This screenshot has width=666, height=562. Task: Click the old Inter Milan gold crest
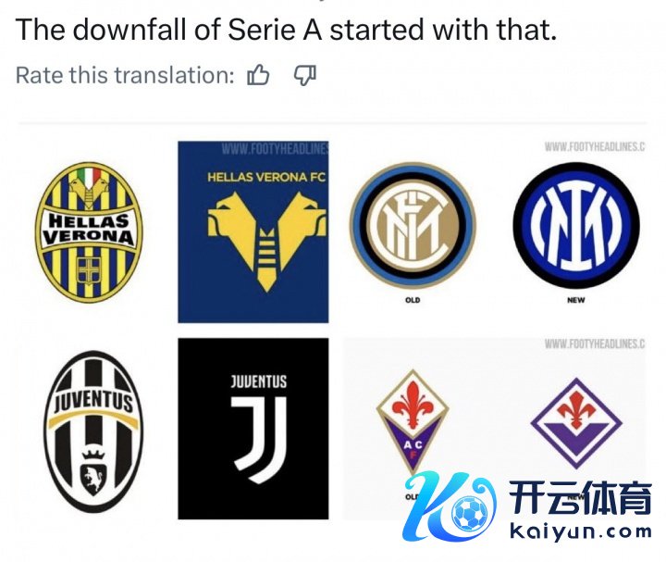[x=413, y=225]
